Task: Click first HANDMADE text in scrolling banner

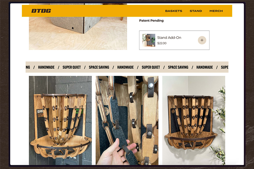Action: 46,67
